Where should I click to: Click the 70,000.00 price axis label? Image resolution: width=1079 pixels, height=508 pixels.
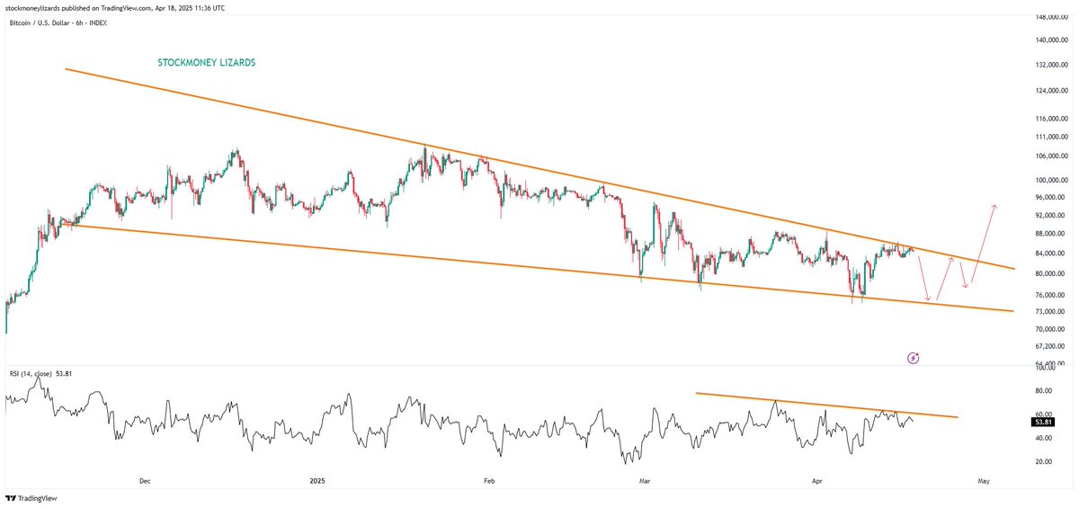(x=1050, y=328)
